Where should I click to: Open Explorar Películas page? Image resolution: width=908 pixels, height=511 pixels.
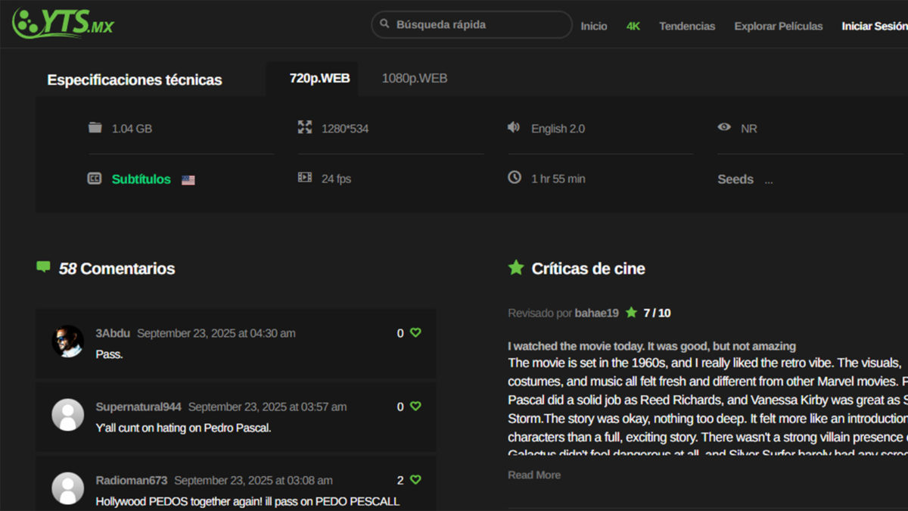click(x=779, y=26)
